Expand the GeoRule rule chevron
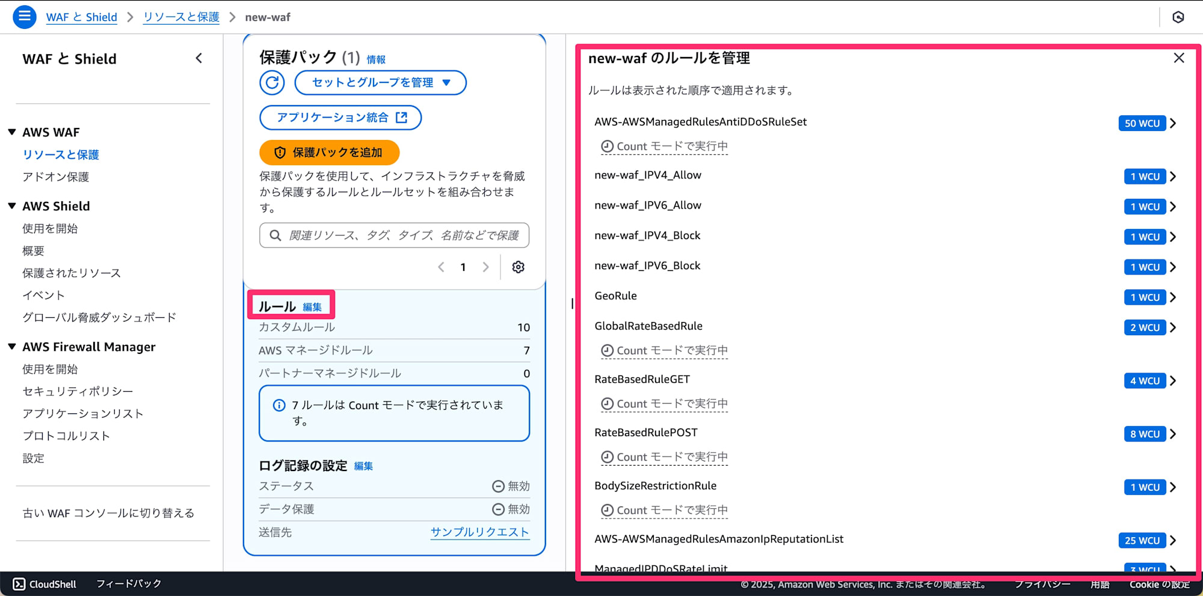This screenshot has height=596, width=1203. pos(1173,297)
